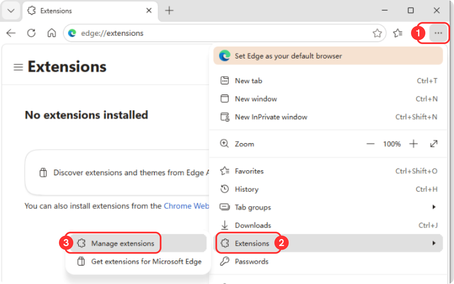Click the Manage extensions puzzle icon
Image resolution: width=454 pixels, height=284 pixels.
(81, 243)
